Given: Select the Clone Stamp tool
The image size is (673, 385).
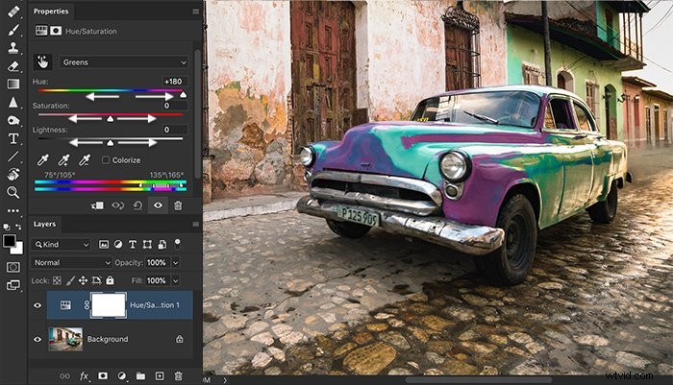Looking at the screenshot, I should 13,48.
